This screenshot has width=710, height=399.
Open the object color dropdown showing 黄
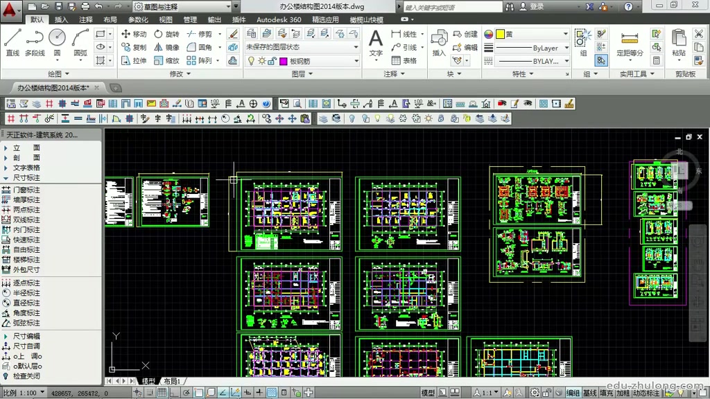[x=566, y=34]
